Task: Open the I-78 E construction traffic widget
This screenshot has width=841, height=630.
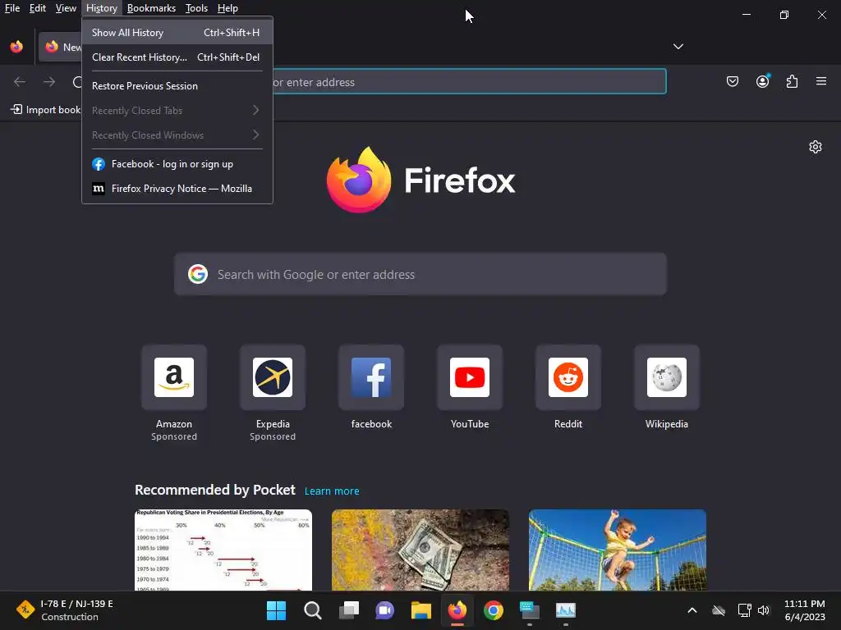Action: click(x=65, y=610)
